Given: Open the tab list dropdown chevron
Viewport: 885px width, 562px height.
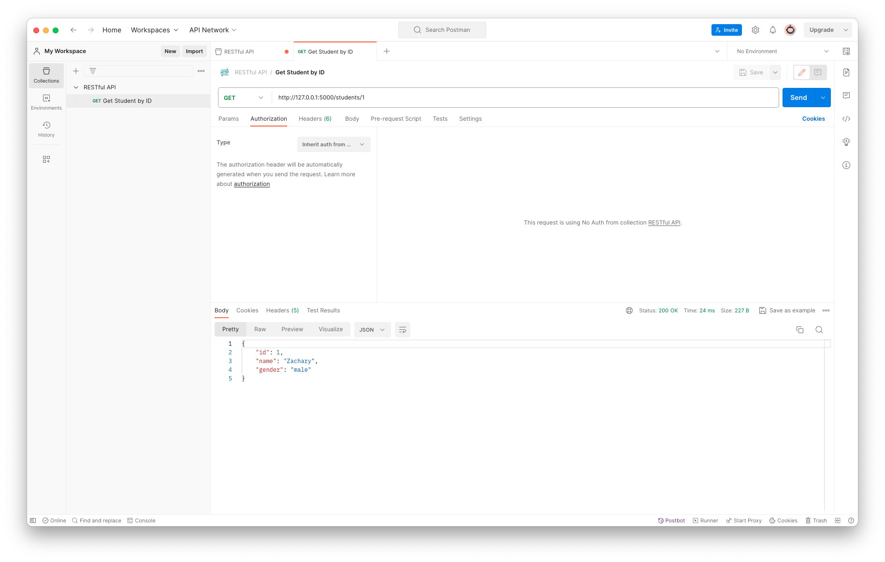Looking at the screenshot, I should 717,51.
